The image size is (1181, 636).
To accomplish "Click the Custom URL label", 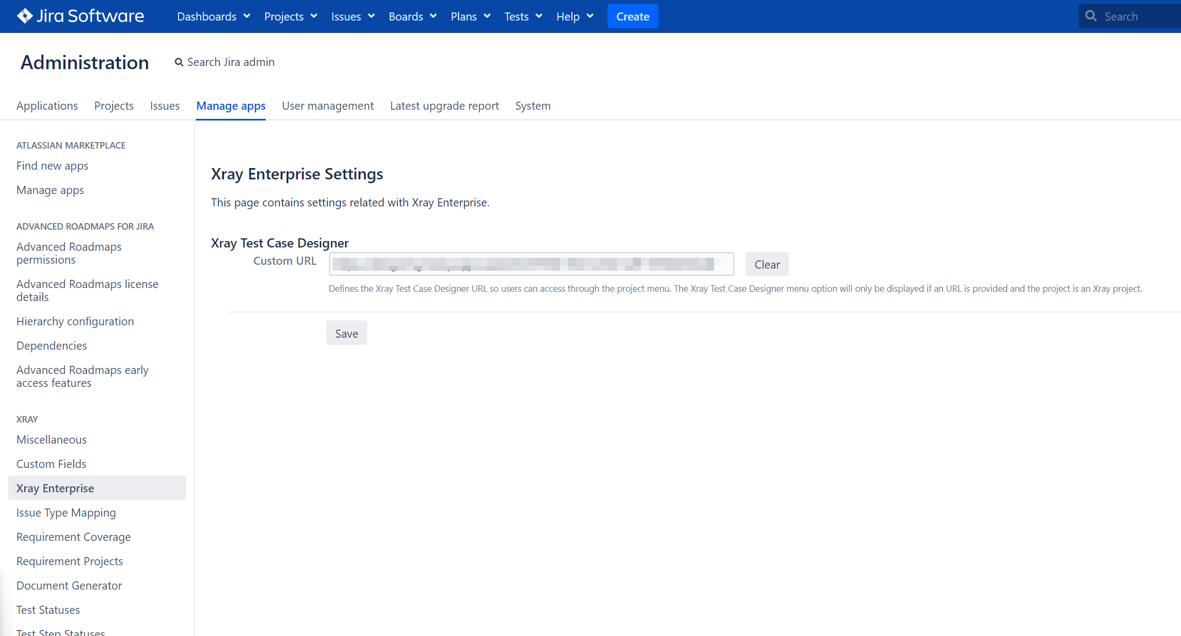I will pyautogui.click(x=285, y=261).
